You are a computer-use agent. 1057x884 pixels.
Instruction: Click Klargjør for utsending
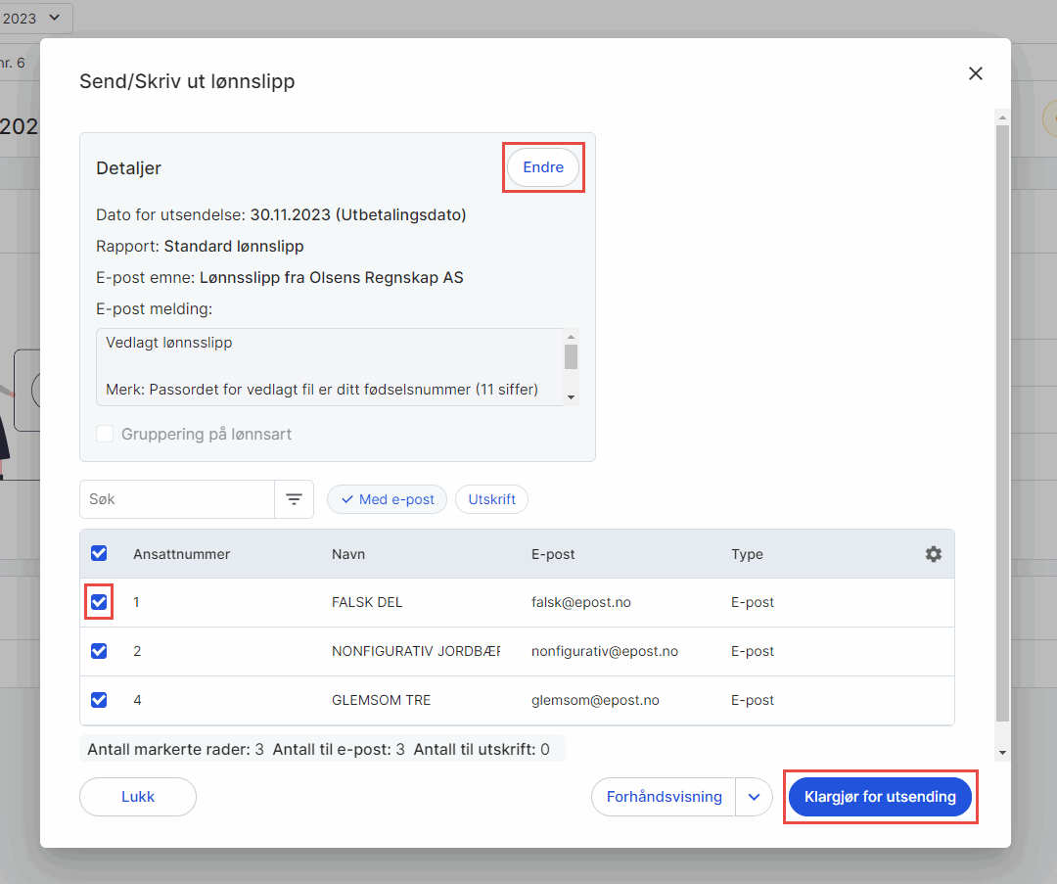coord(880,797)
